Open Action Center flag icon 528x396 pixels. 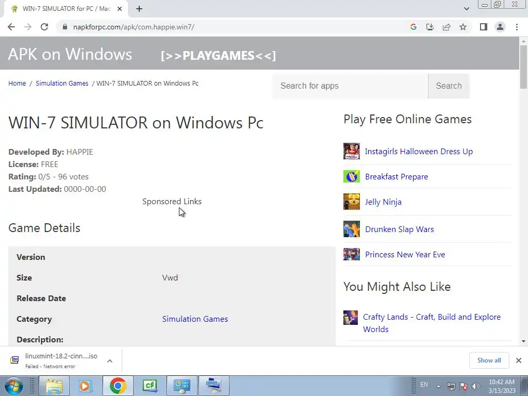[x=464, y=386]
